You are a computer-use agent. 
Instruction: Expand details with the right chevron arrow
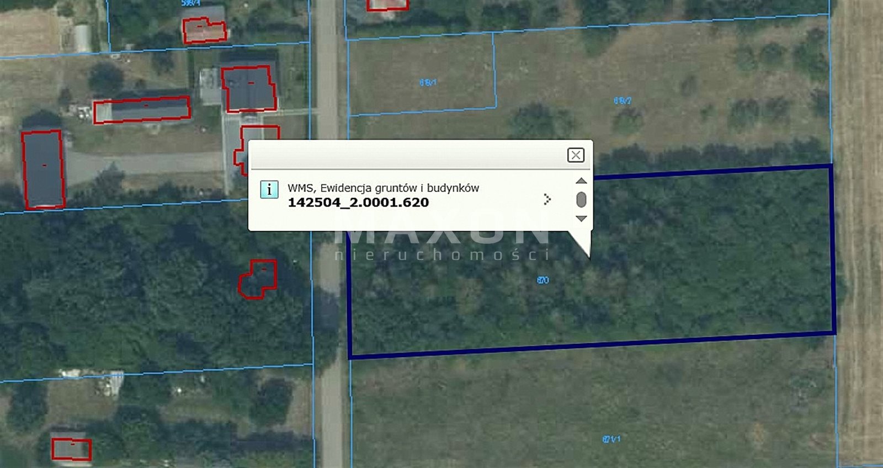[547, 199]
